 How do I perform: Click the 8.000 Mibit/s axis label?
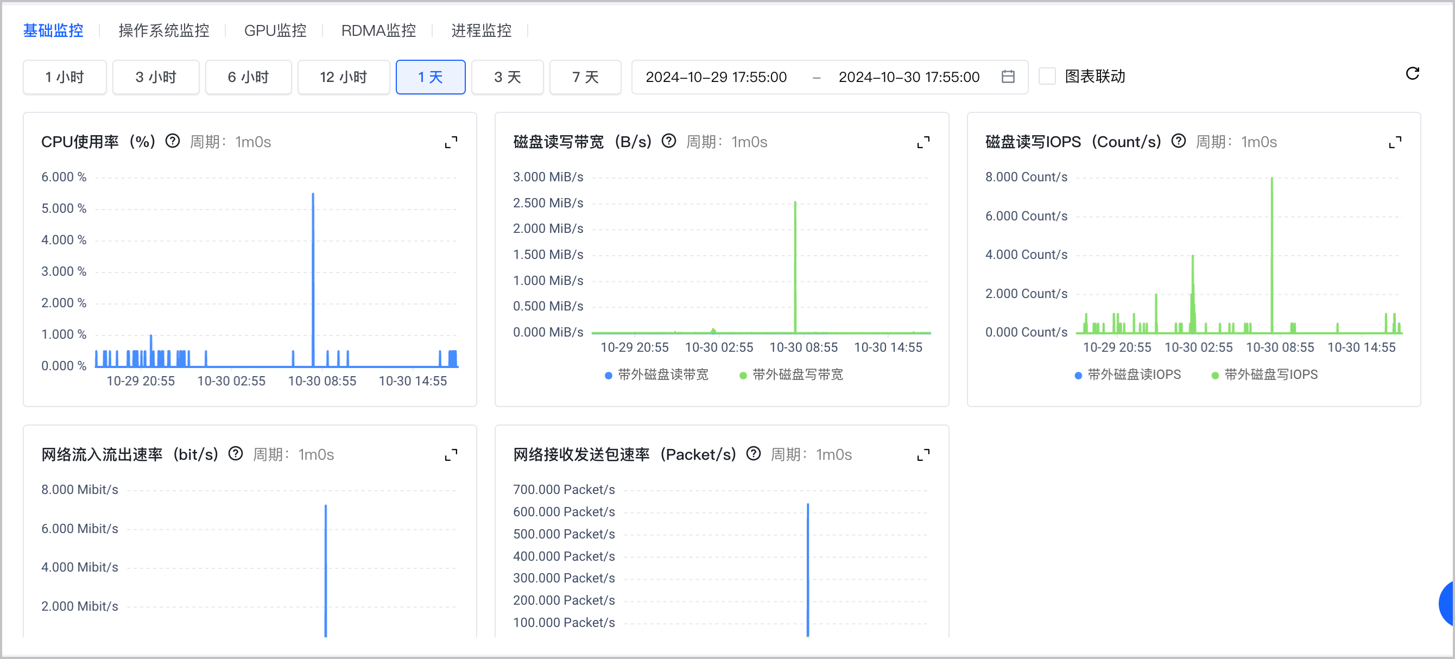(x=80, y=490)
